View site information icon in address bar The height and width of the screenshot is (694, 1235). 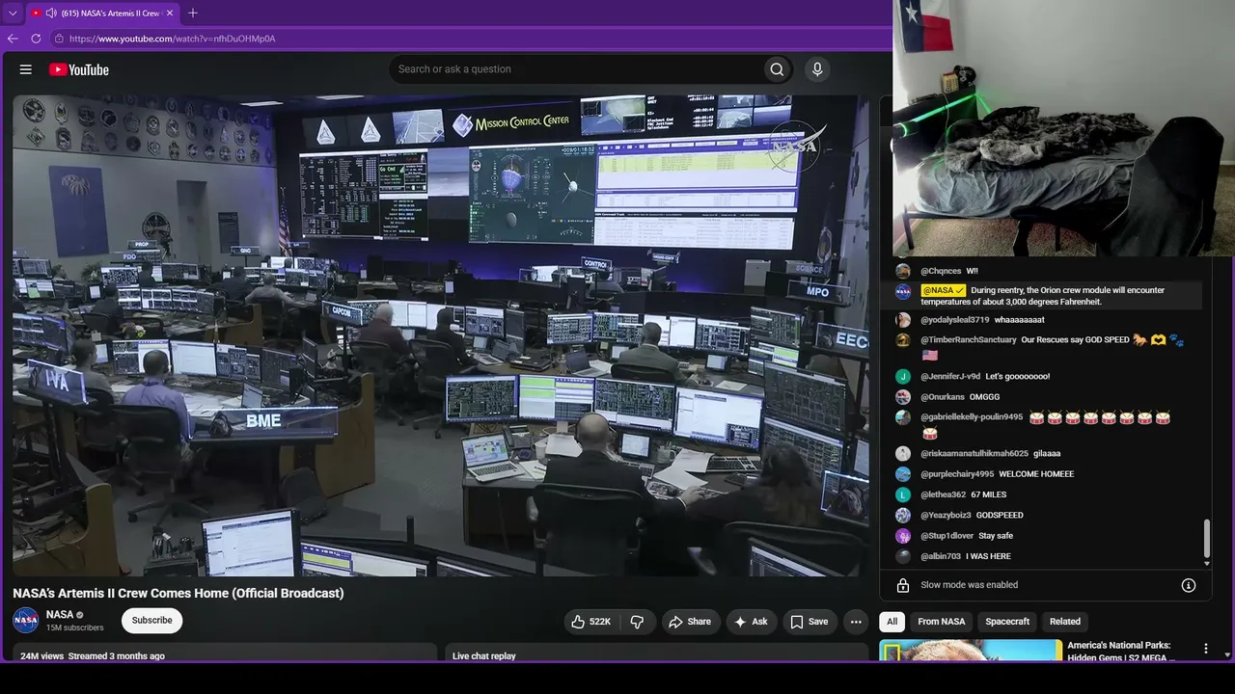pos(59,39)
